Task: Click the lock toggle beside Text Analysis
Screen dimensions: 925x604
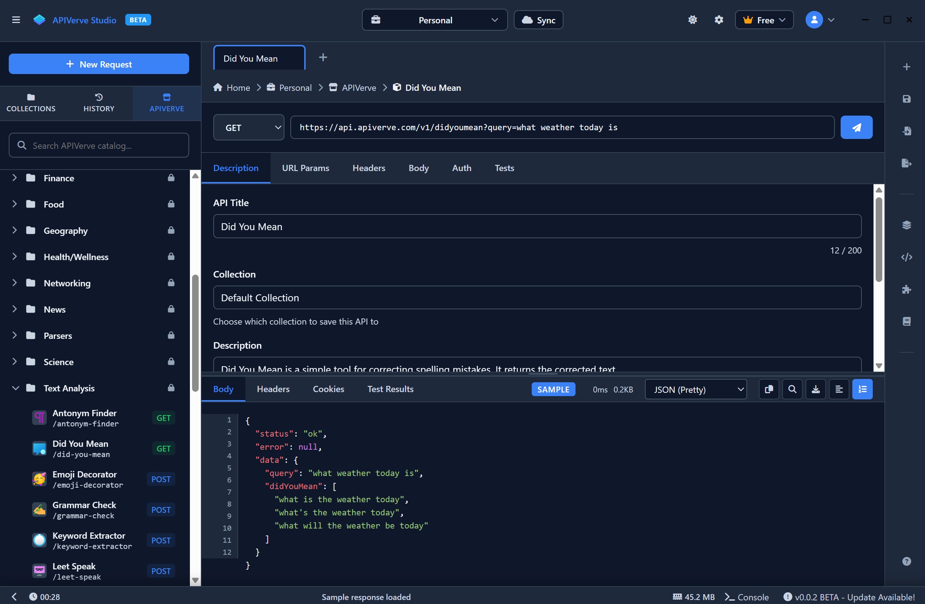Action: [x=171, y=388]
